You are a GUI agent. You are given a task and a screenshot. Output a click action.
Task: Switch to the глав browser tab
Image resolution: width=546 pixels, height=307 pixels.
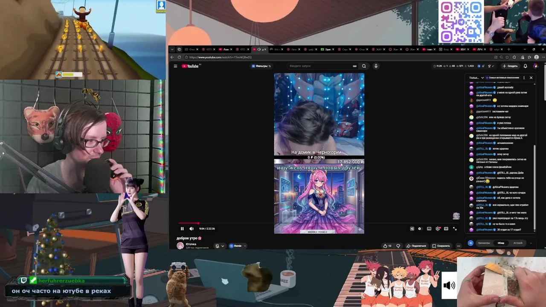tap(429, 49)
